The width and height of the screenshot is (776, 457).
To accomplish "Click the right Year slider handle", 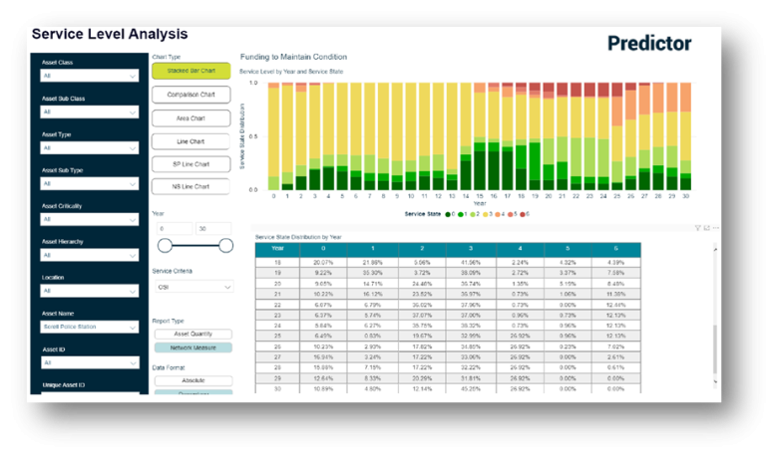I will point(225,245).
